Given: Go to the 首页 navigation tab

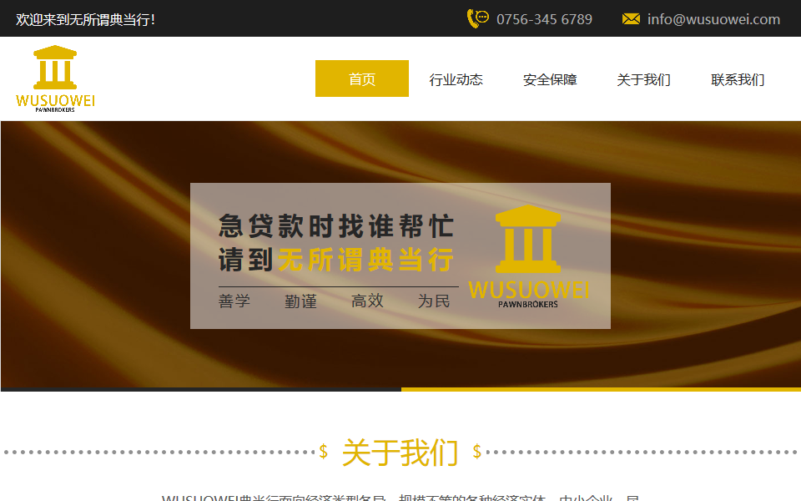Looking at the screenshot, I should pos(362,79).
